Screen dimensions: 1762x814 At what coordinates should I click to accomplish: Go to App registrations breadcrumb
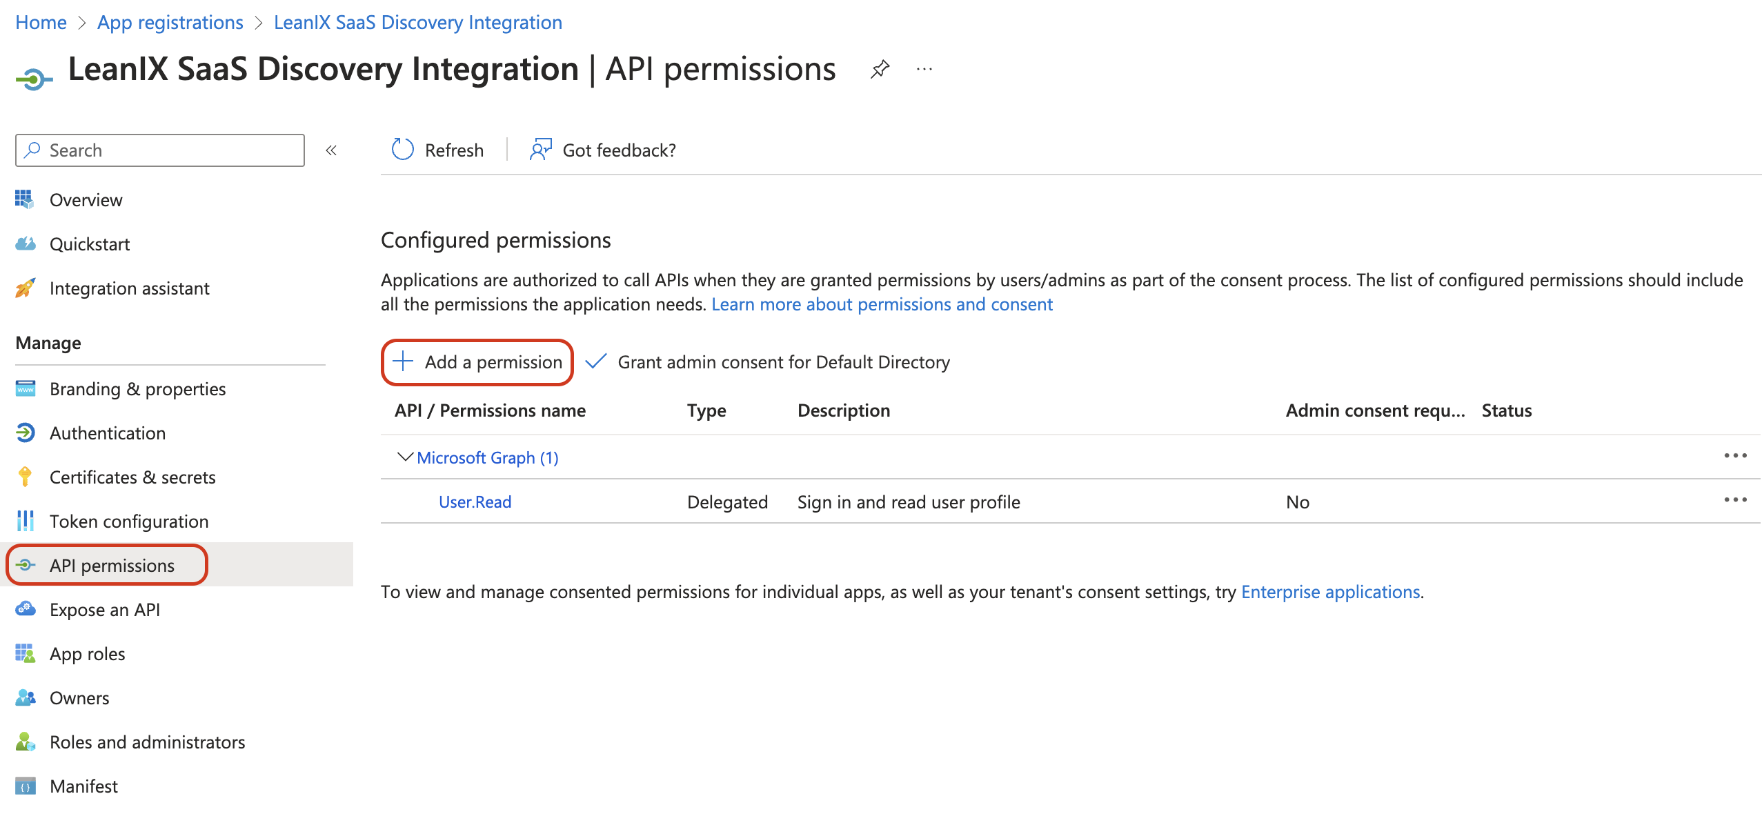(170, 22)
